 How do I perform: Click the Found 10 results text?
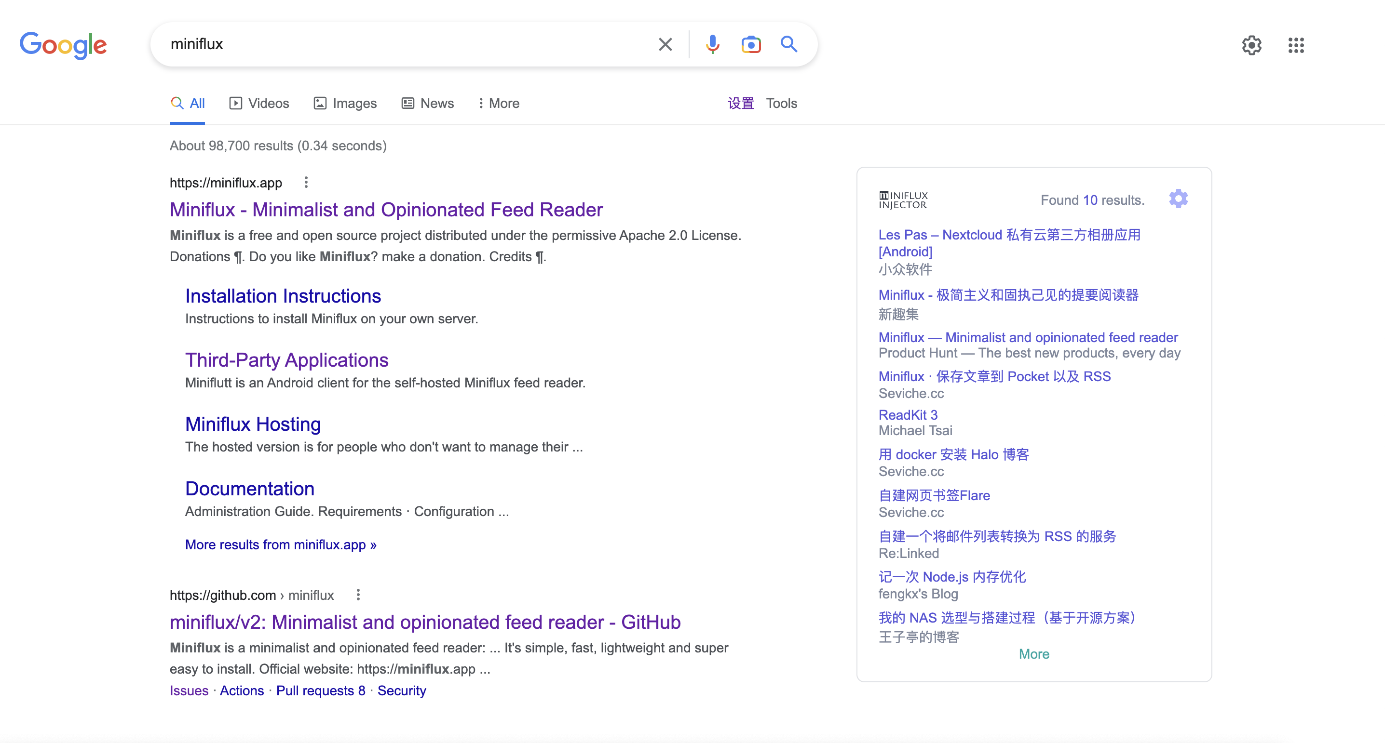[x=1092, y=200]
